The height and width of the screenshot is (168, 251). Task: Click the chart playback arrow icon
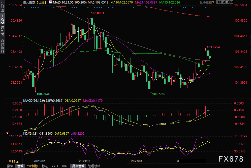coord(227,2)
